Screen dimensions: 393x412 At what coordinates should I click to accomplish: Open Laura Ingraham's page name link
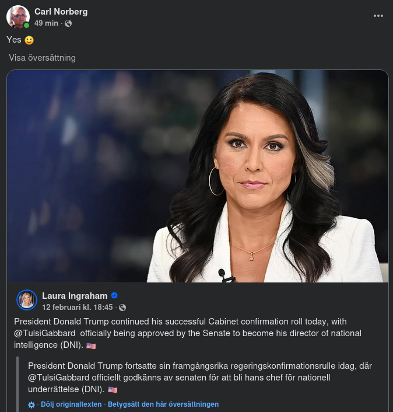[x=75, y=296]
